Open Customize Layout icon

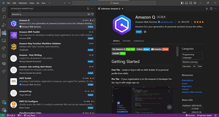(195, 3)
